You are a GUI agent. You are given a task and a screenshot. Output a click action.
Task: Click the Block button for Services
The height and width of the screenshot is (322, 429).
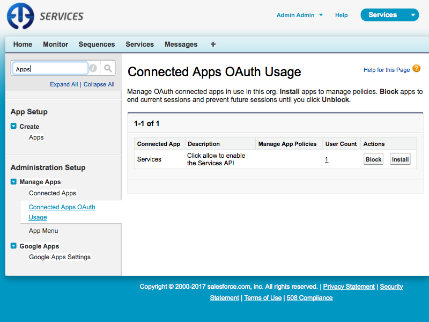point(373,159)
